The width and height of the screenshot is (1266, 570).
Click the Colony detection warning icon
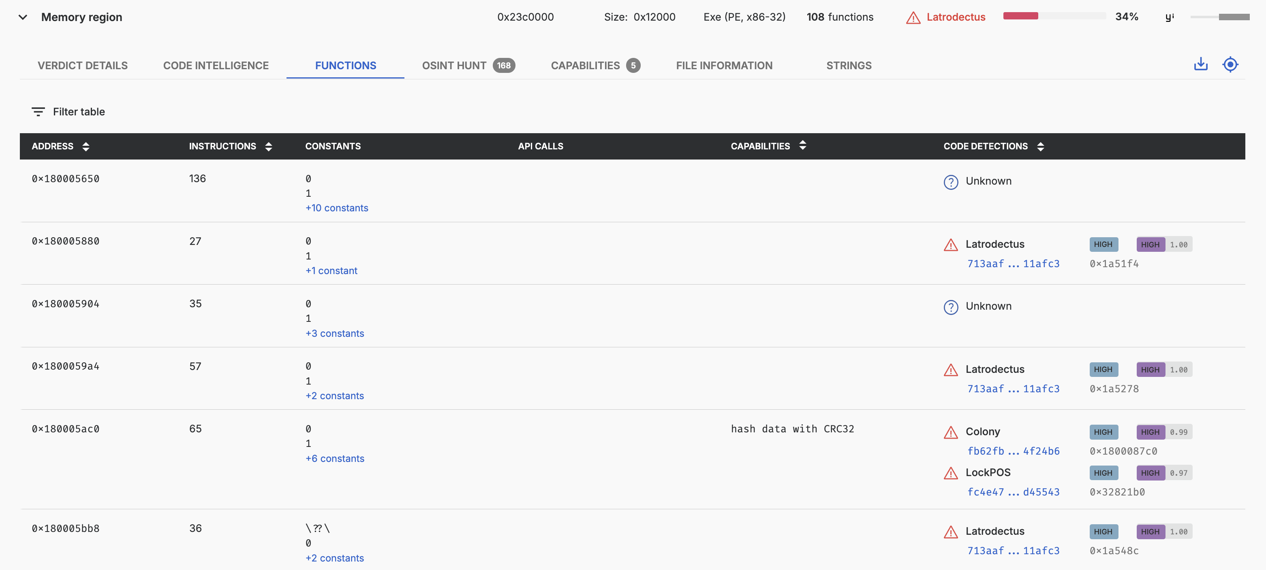[x=950, y=432]
